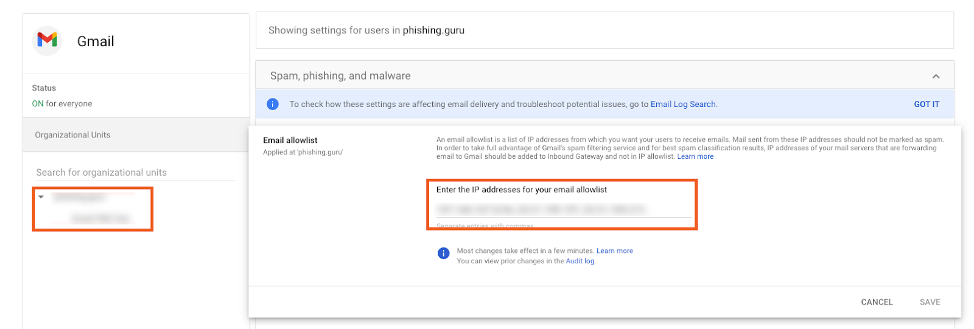
Task: Click the Email allowlist setting label
Action: 290,140
